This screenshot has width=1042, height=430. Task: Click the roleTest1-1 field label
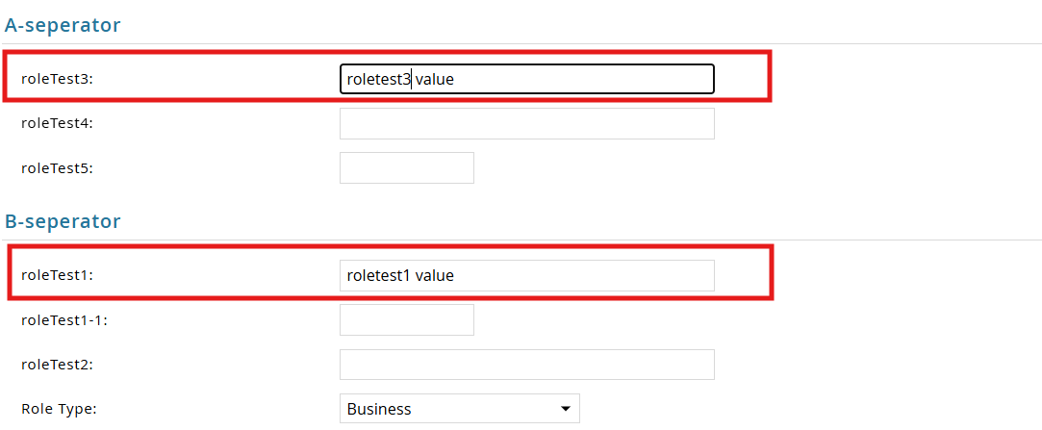[x=64, y=320]
